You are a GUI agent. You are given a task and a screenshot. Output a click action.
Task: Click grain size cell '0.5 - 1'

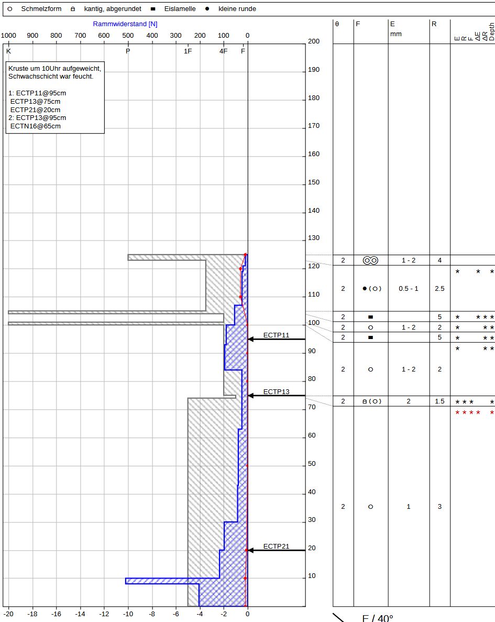pos(409,289)
